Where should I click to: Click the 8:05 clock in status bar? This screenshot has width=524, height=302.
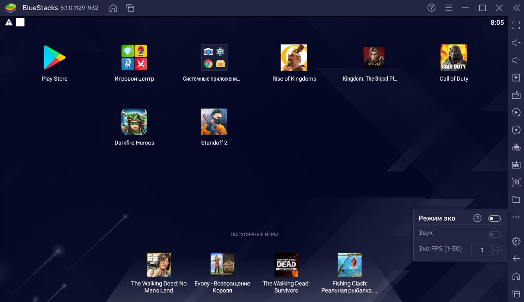pos(497,23)
